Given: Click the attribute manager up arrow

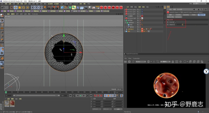Looking at the screenshot, I should pos(199,10).
